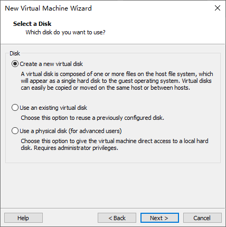
Task: Click the 'New Virtual Machine Wizard' title bar text
Action: point(48,8)
